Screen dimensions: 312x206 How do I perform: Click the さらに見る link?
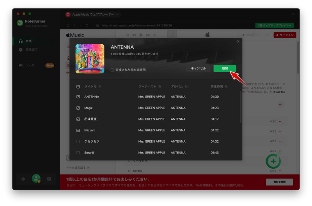point(279,92)
